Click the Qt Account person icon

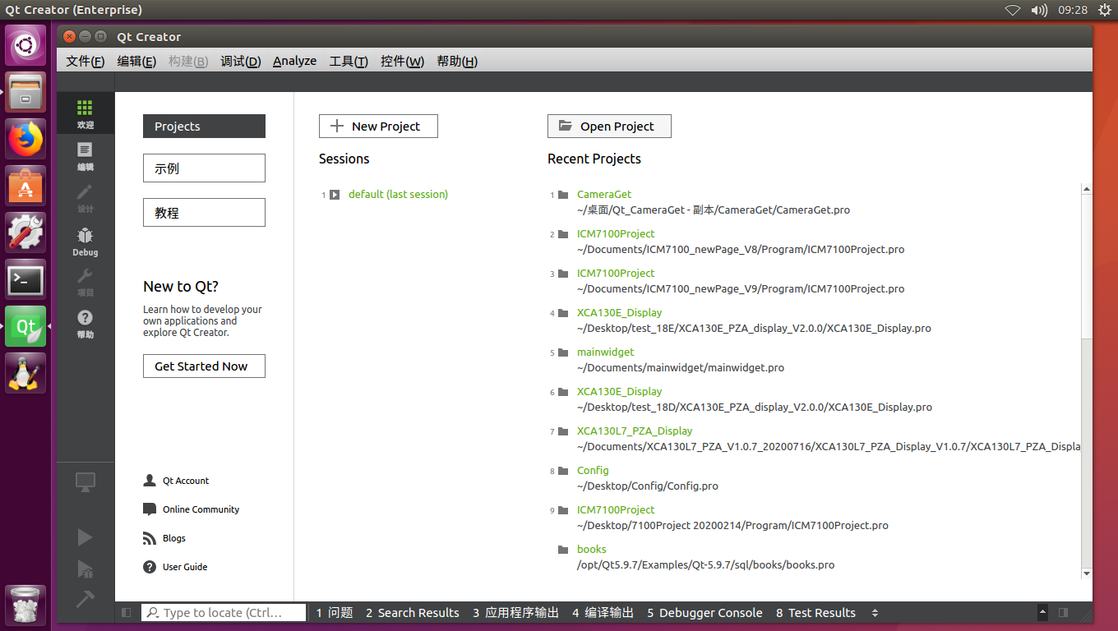click(150, 481)
